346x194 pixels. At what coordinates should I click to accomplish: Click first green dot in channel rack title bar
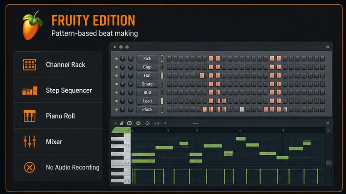[x=121, y=47]
